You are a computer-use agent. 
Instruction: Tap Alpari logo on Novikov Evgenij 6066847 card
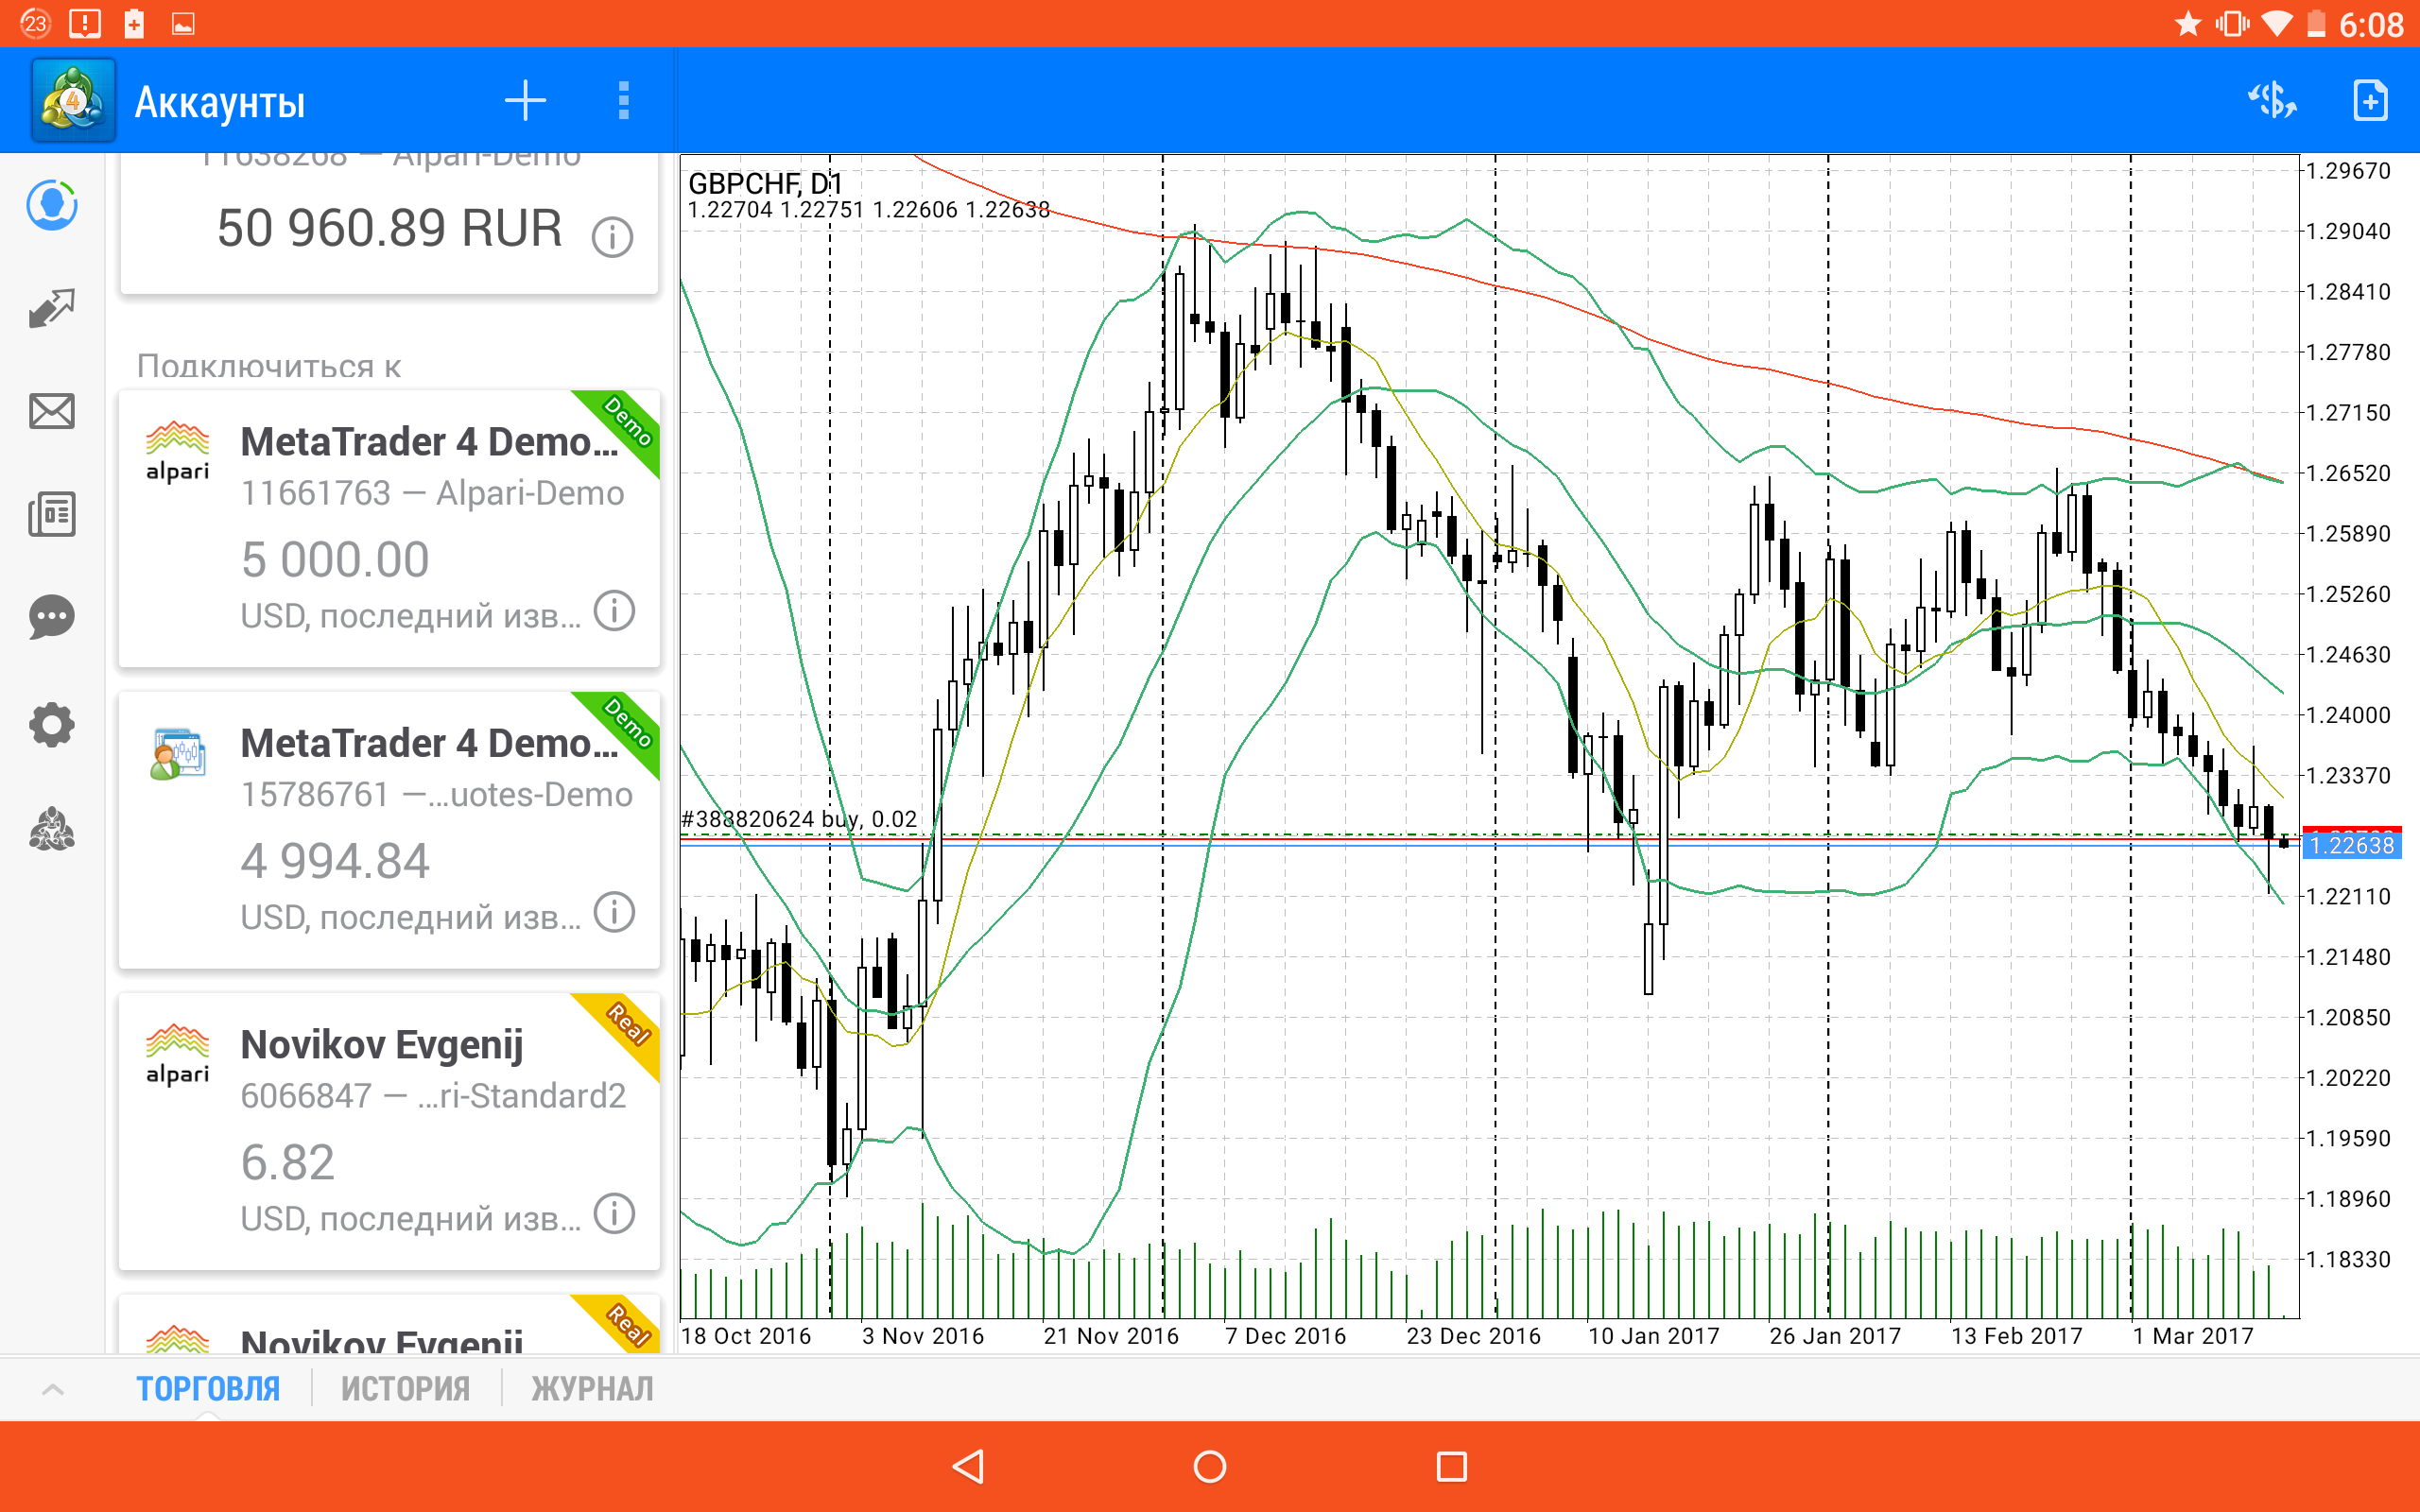(x=178, y=1055)
